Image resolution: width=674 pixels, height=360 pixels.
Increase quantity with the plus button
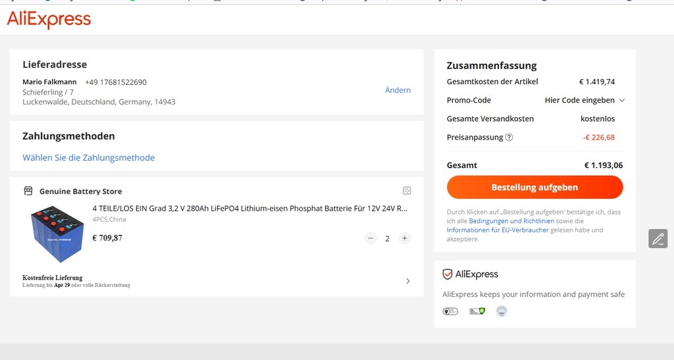tap(405, 238)
